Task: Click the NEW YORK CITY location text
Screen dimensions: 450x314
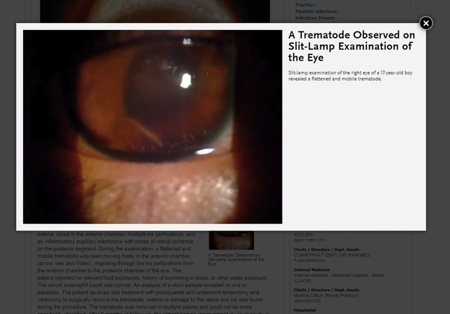Action: (x=310, y=240)
